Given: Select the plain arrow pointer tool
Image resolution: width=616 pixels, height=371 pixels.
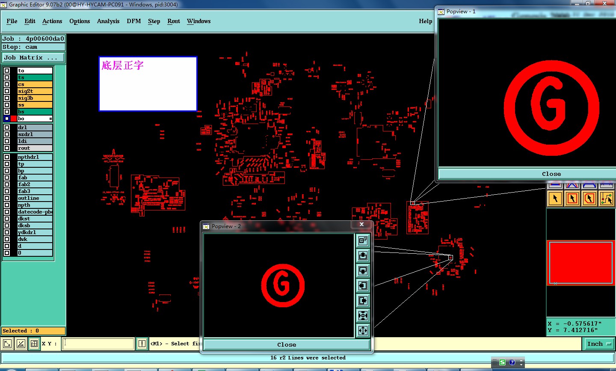Looking at the screenshot, I should (x=555, y=199).
